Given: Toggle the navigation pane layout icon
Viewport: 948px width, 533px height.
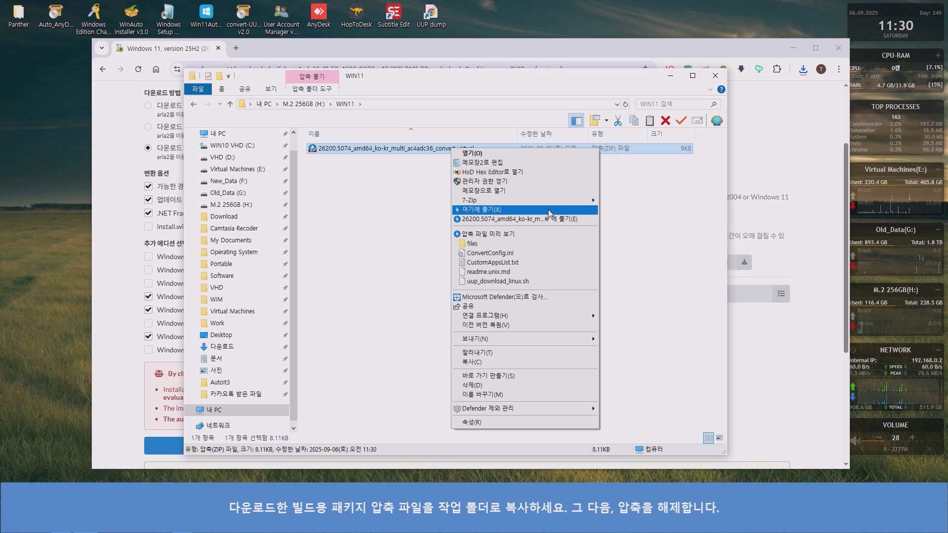Looking at the screenshot, I should point(576,120).
